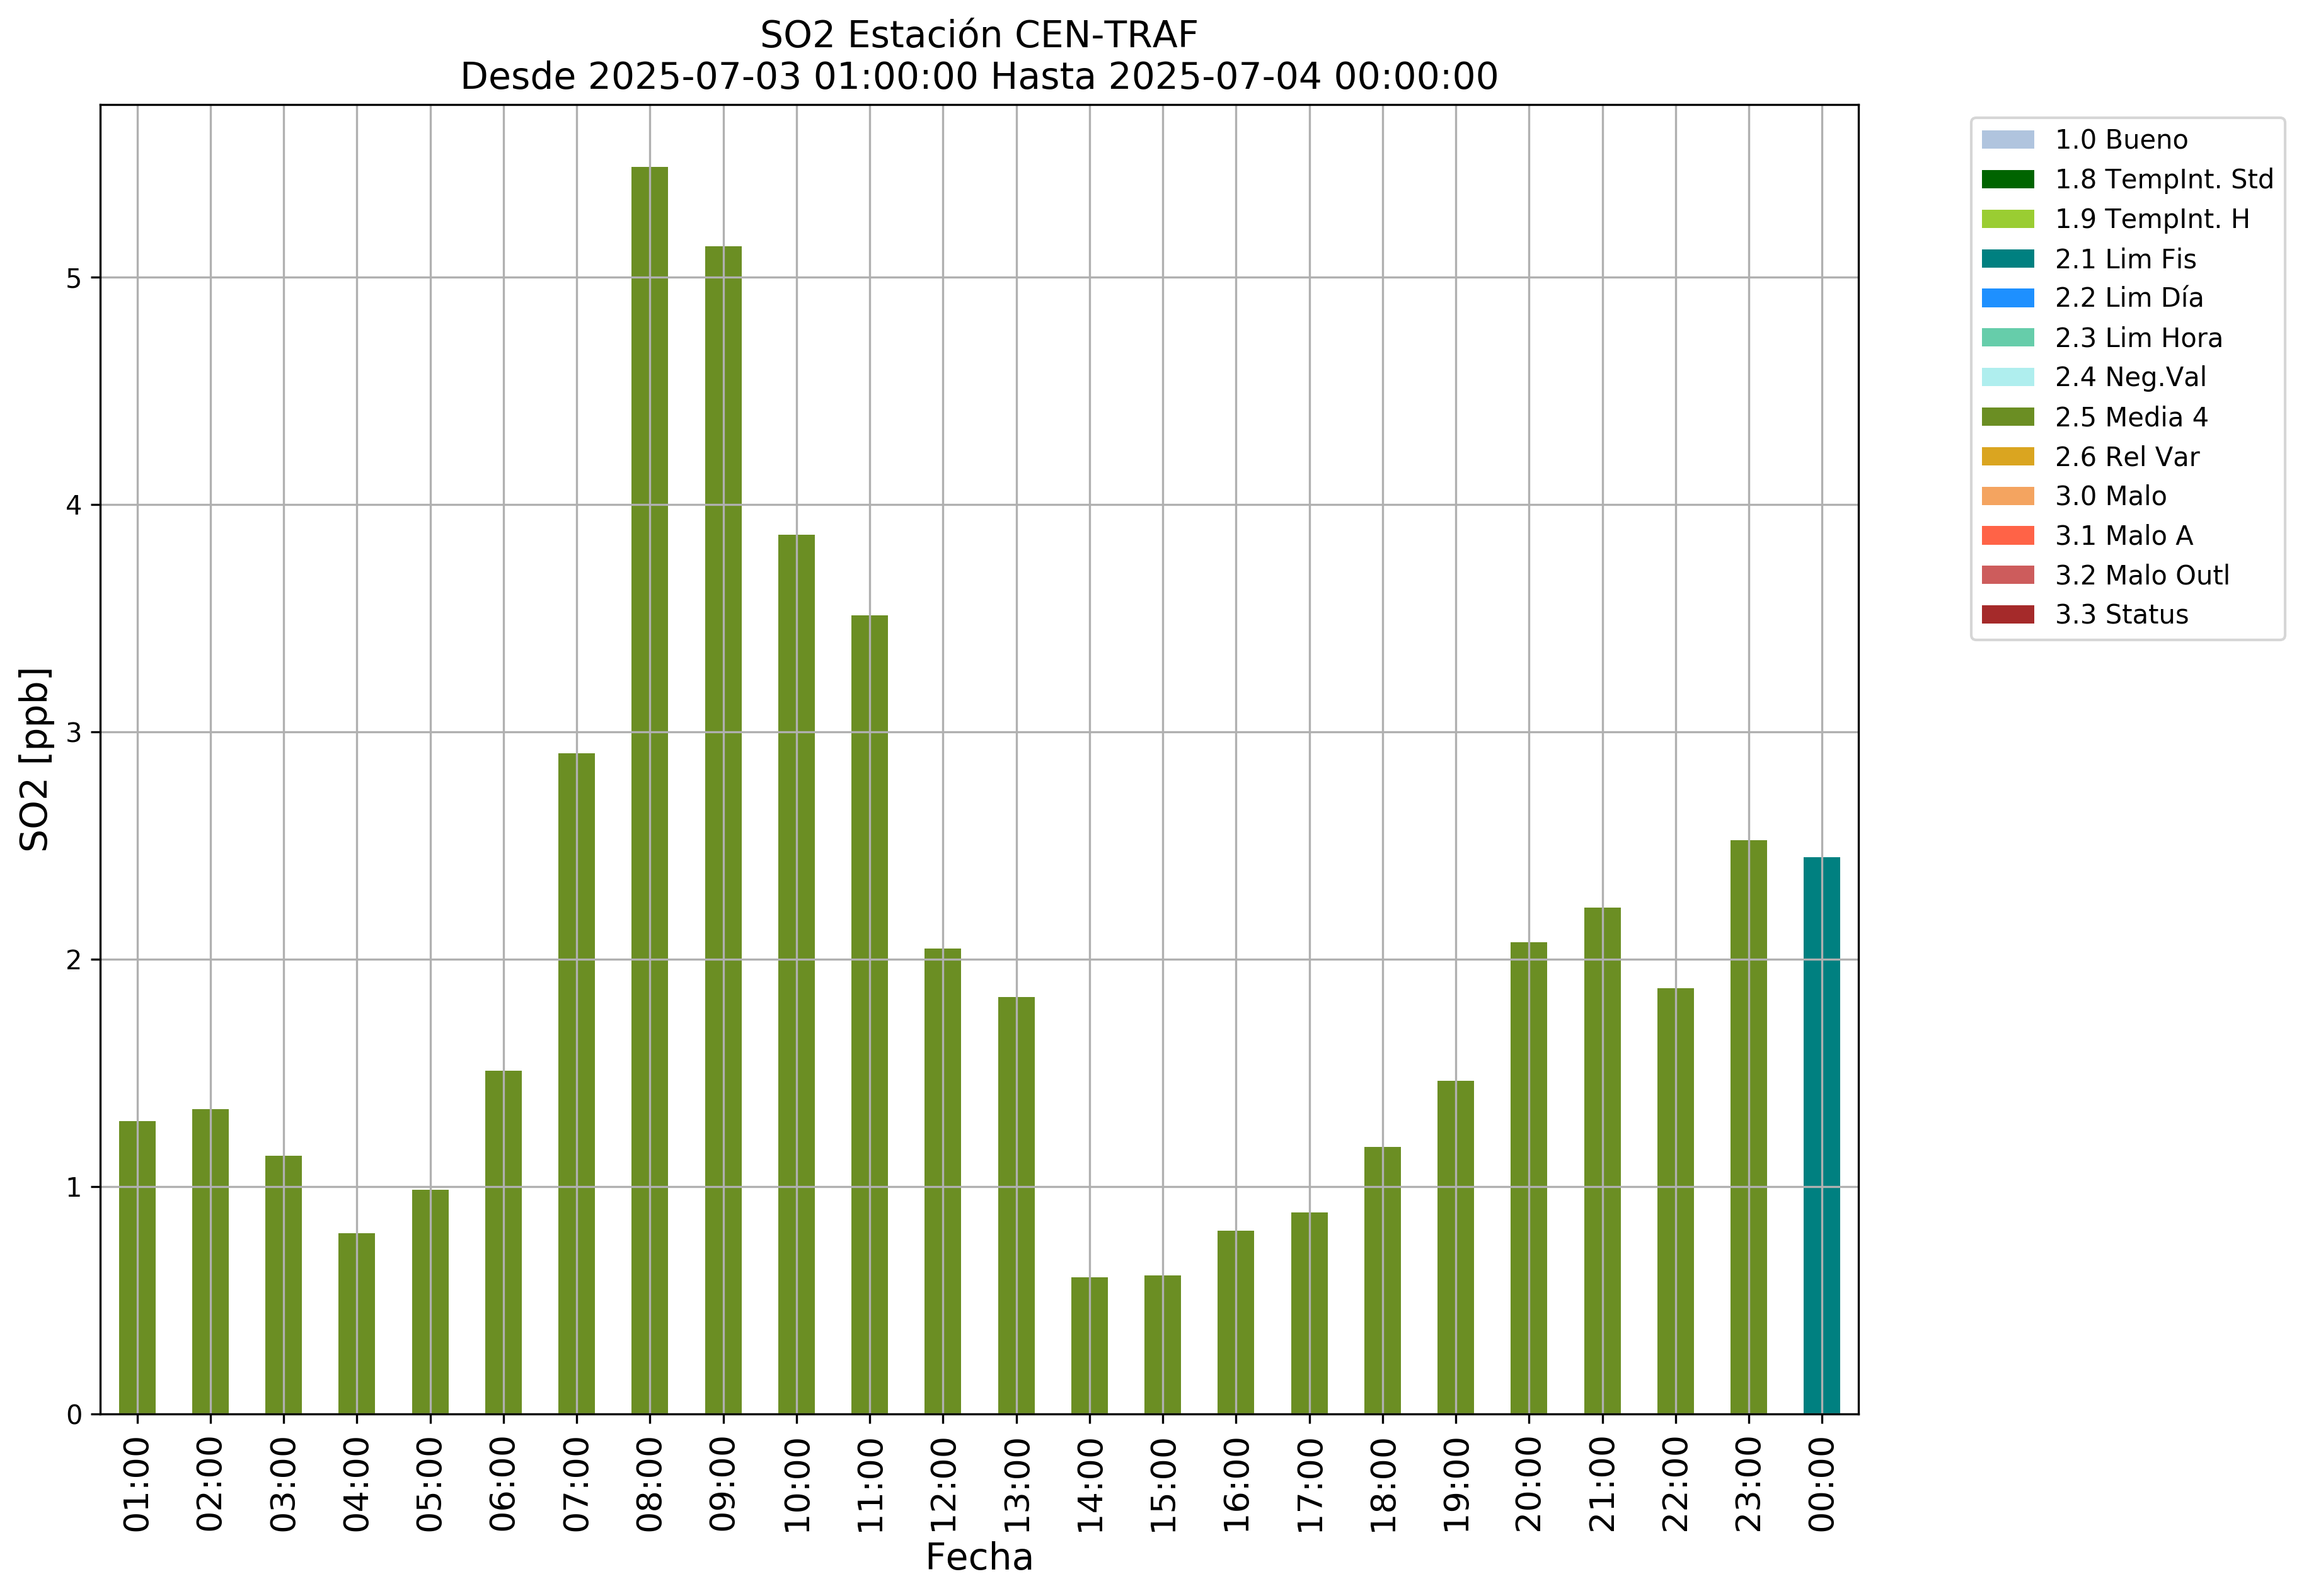Click the tallest bar at 08:00
This screenshot has width=2304, height=1596.
point(649,790)
